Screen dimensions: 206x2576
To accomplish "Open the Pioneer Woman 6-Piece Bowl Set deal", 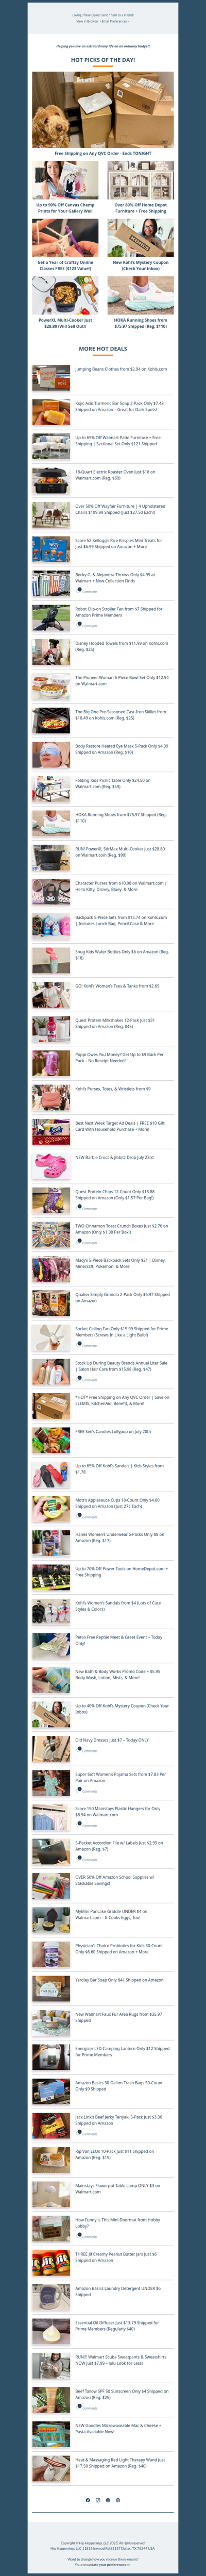I will 122,680.
